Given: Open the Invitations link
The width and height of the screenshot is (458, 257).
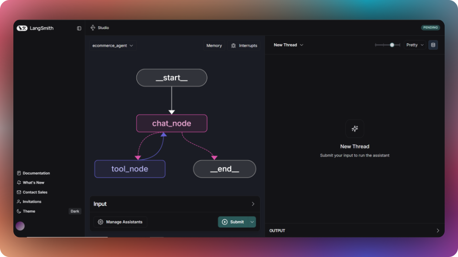Looking at the screenshot, I should point(32,202).
